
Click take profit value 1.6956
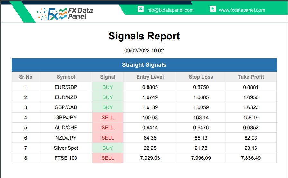[251, 97]
